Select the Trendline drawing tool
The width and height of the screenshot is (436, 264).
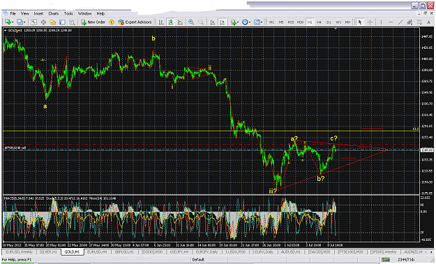pyautogui.click(x=400, y=22)
